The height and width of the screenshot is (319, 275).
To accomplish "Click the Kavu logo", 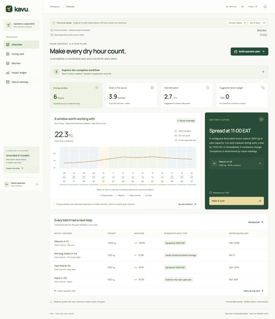I will pyautogui.click(x=17, y=9).
